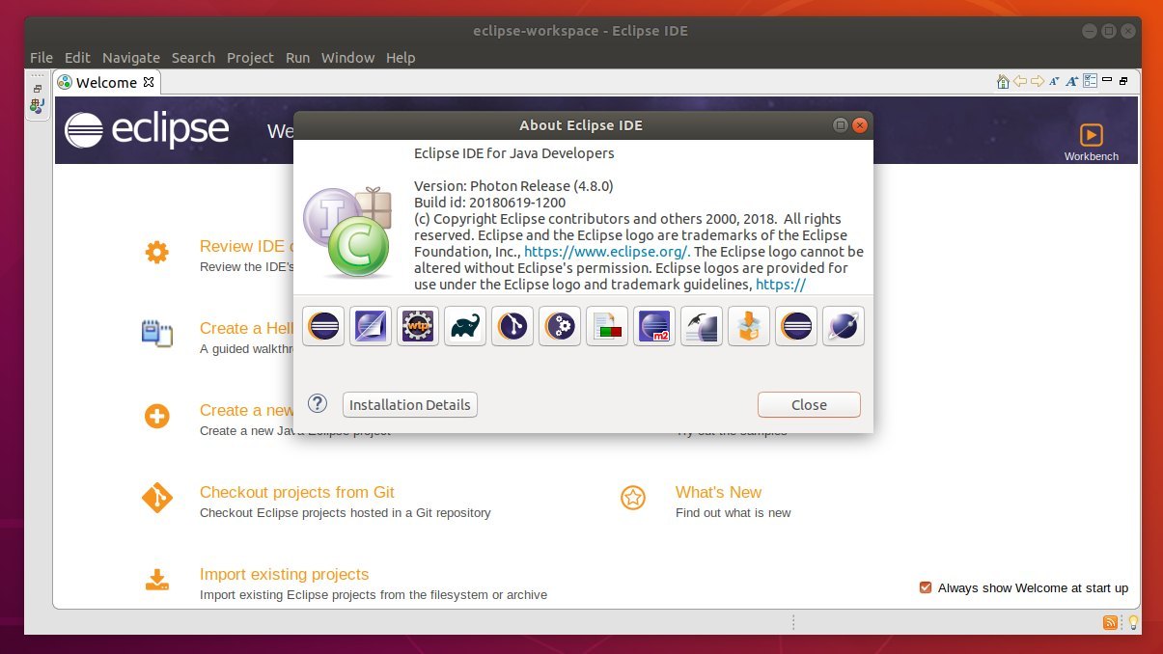Select the Navigate Forward arrow icon

pos(1038,81)
